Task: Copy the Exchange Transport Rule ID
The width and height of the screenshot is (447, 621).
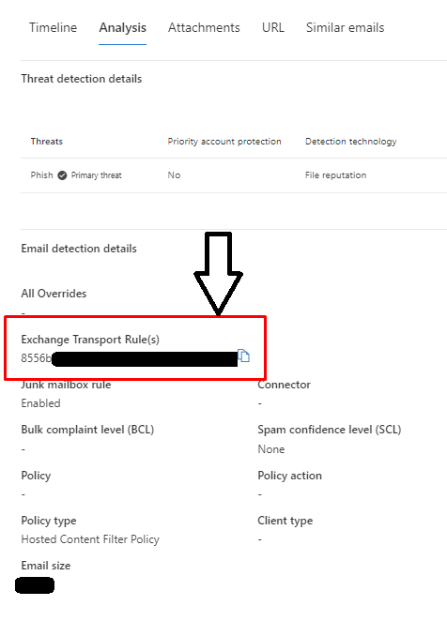Action: click(243, 356)
